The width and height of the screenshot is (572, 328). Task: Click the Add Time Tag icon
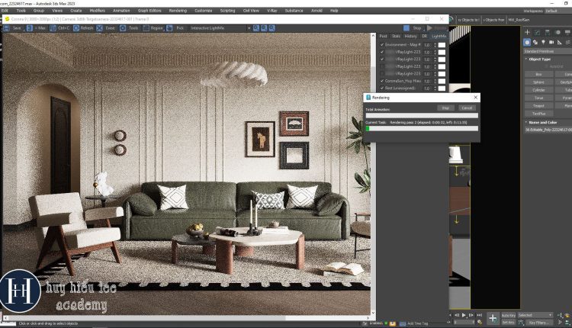coord(403,323)
